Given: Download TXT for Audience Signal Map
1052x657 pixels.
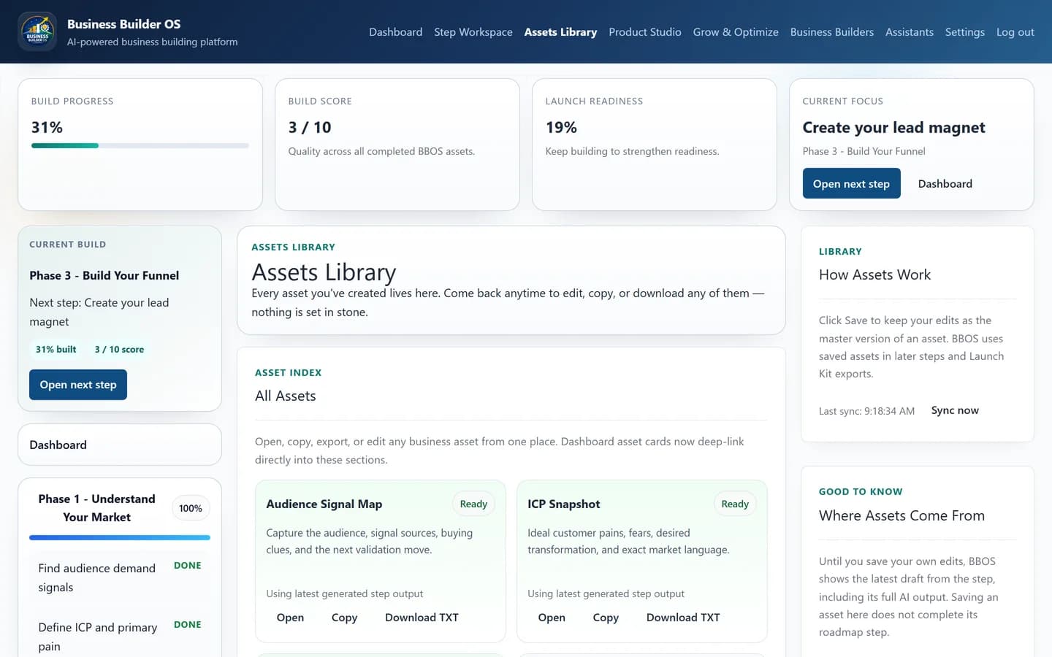Looking at the screenshot, I should tap(422, 618).
